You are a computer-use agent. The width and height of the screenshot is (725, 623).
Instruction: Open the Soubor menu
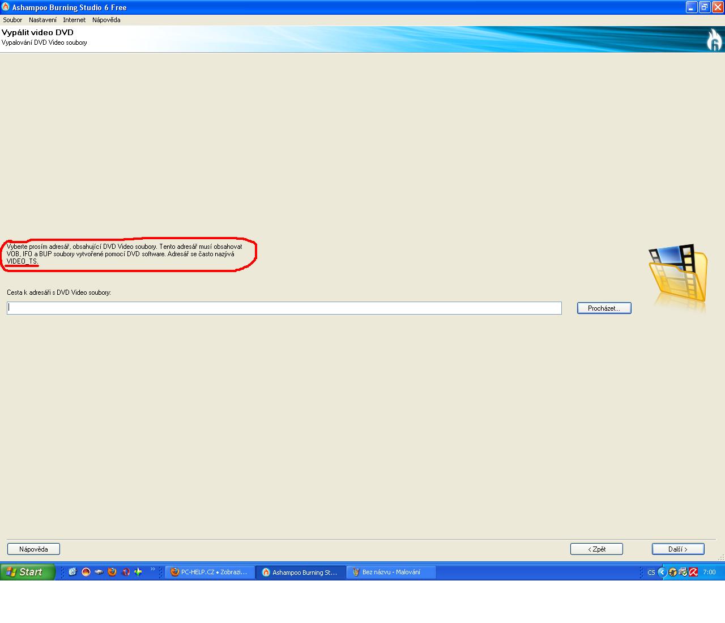click(12, 20)
